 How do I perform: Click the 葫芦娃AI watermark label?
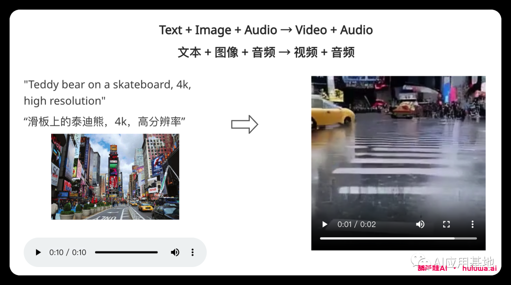coord(432,268)
